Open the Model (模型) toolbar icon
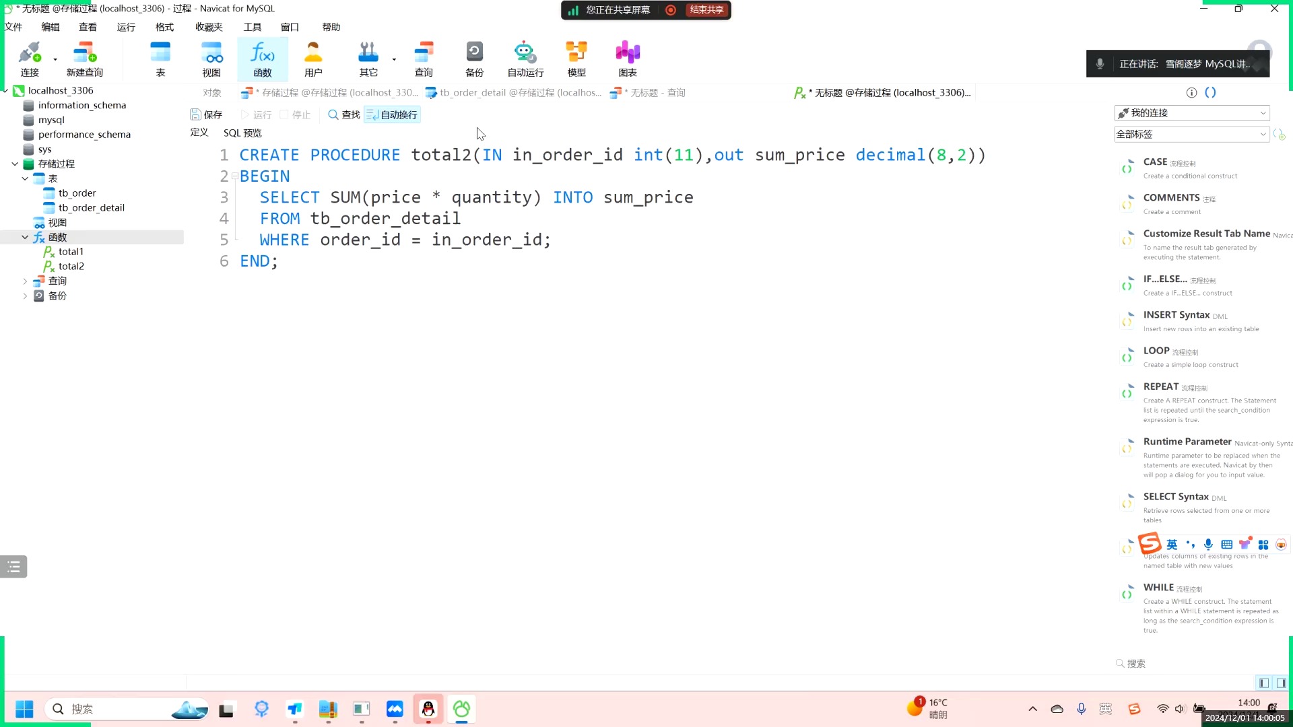Image resolution: width=1293 pixels, height=727 pixels. (x=576, y=59)
